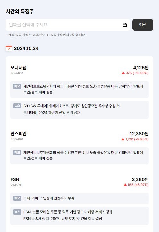Click the 메모 badge under 인스피언
The width and height of the screenshot is (159, 232).
pyautogui.click(x=17, y=152)
